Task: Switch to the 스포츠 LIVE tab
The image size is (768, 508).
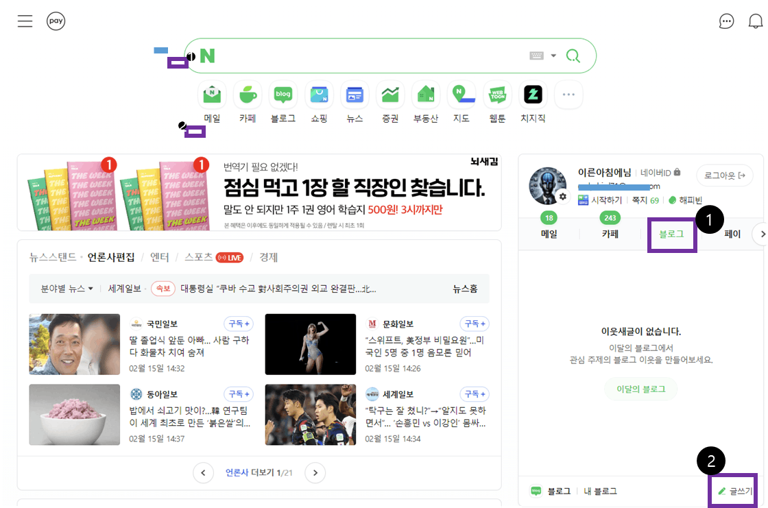Action: pyautogui.click(x=213, y=257)
